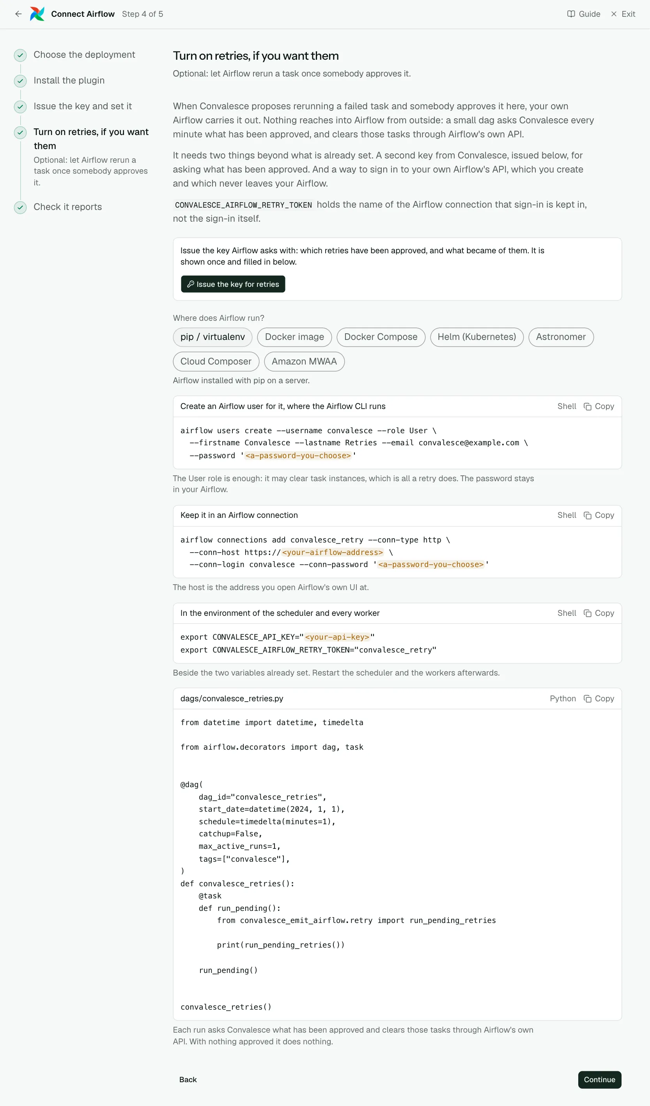Click the "Step 4 of 5" label
Image resolution: width=650 pixels, height=1106 pixels.
(143, 14)
